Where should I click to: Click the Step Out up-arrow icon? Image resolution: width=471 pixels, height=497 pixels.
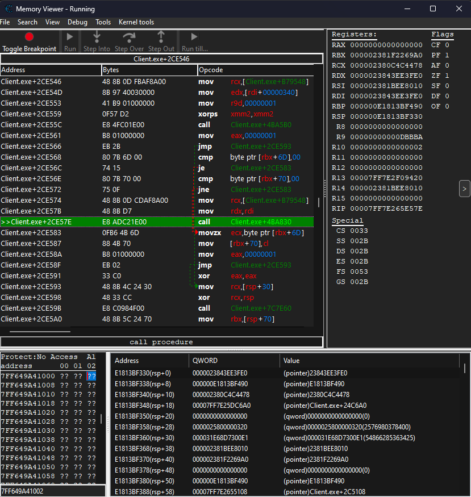(161, 37)
